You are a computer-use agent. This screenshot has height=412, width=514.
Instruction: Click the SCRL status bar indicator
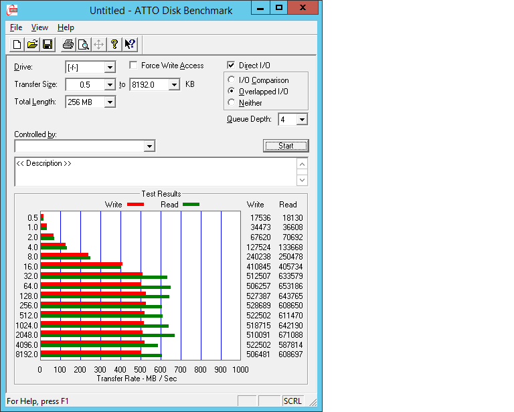click(292, 401)
